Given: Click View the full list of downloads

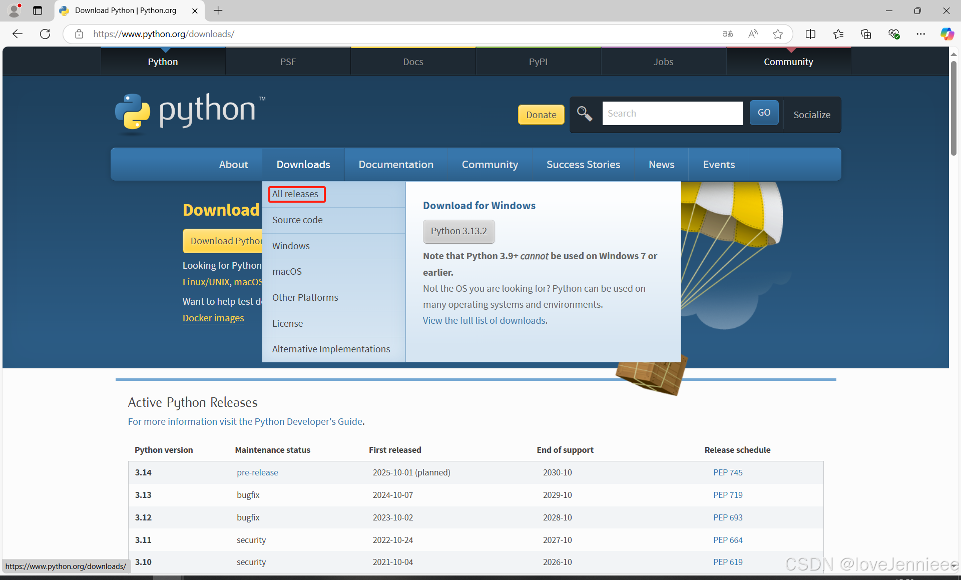Looking at the screenshot, I should coord(485,321).
